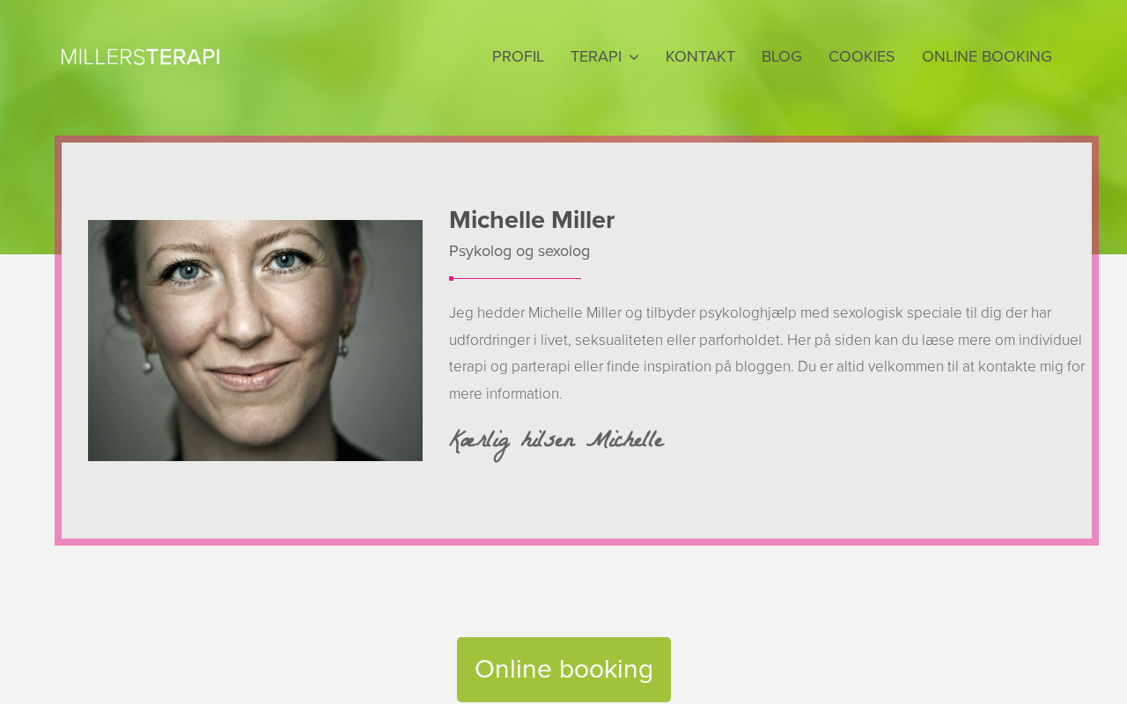Click the Michelle Miller heading
The image size is (1127, 704).
pyautogui.click(x=532, y=220)
